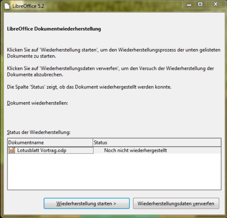Viewport: 227px width, 218px height.
Task: Click the 'Status der Wiederherstellung:' label
Action: pyautogui.click(x=39, y=132)
